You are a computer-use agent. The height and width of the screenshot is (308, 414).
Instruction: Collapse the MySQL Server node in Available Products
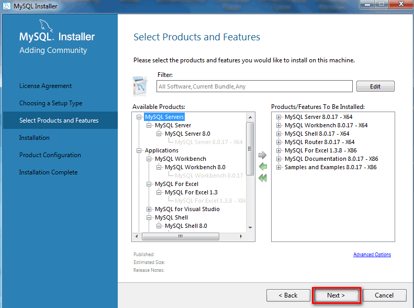coord(149,125)
